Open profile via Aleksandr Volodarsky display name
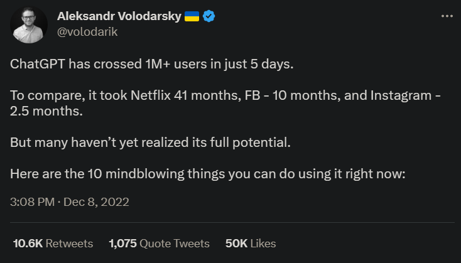This screenshot has width=461, height=263. pyautogui.click(x=119, y=16)
